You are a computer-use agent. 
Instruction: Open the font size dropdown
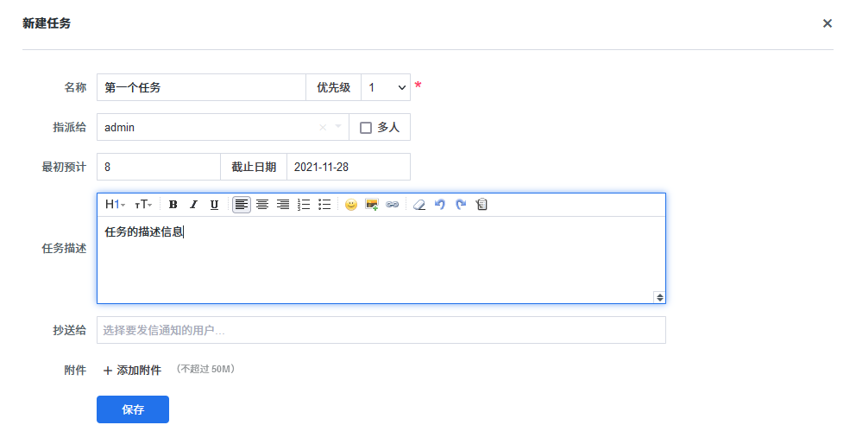pos(143,205)
